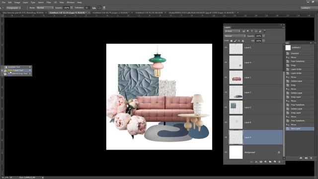Filter layers by smart objects icon
Screen dimensions: 318x179
click(260, 31)
